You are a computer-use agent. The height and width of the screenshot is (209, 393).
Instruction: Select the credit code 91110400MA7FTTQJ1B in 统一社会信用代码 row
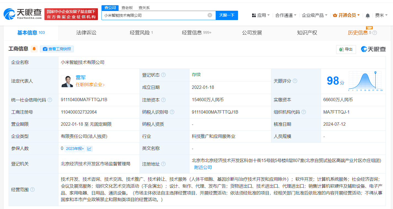[84, 100]
